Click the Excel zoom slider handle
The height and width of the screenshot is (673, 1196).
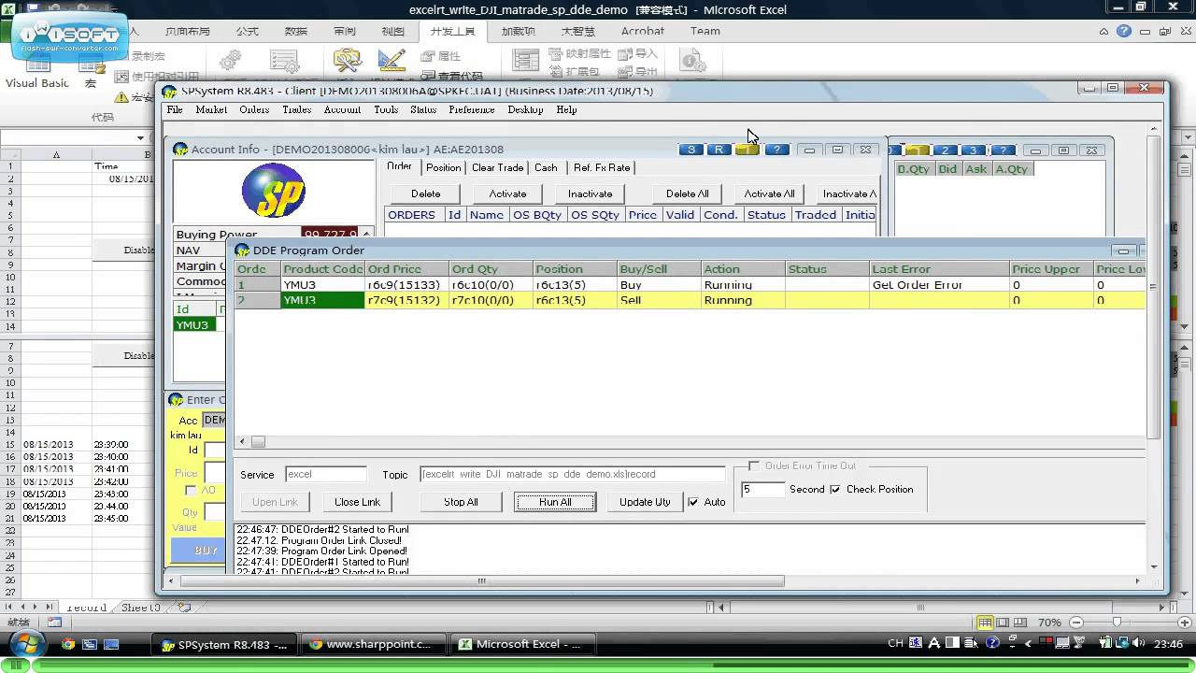(1117, 623)
